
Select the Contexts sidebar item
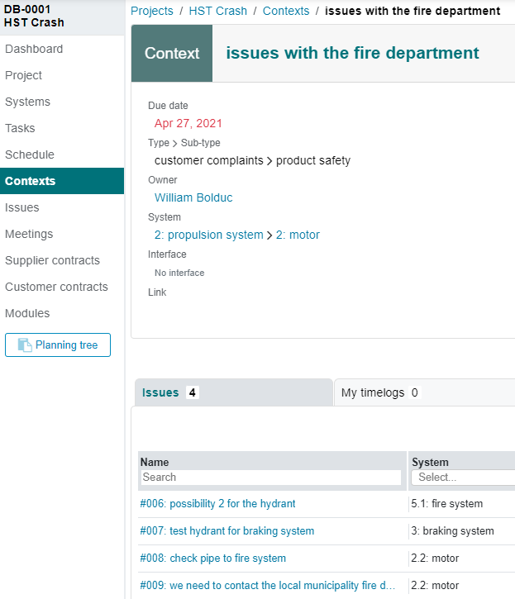click(62, 181)
